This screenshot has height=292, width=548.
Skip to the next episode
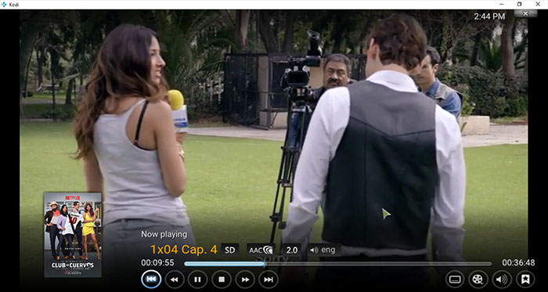tap(269, 279)
